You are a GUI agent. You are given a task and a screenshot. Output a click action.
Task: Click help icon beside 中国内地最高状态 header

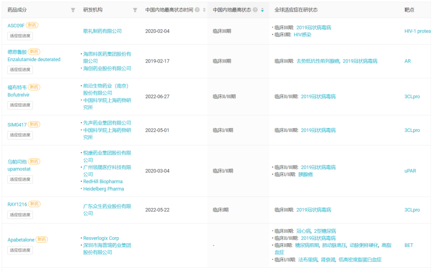coord(255,10)
